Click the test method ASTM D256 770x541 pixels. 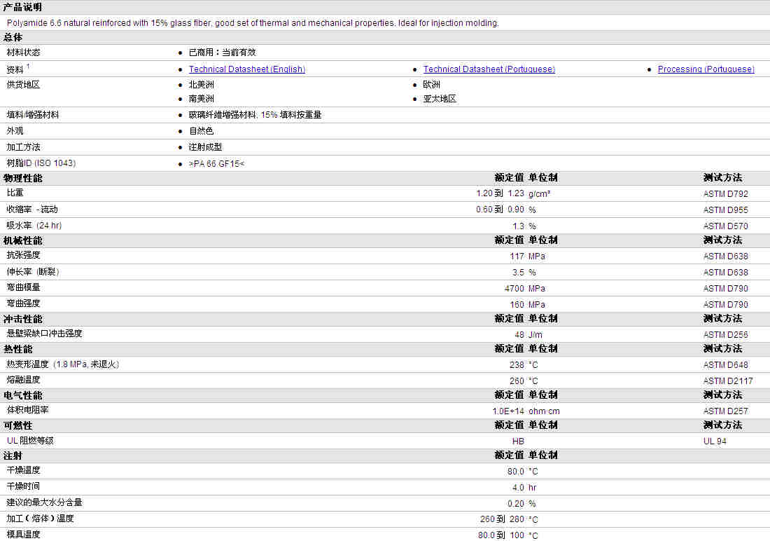click(726, 335)
